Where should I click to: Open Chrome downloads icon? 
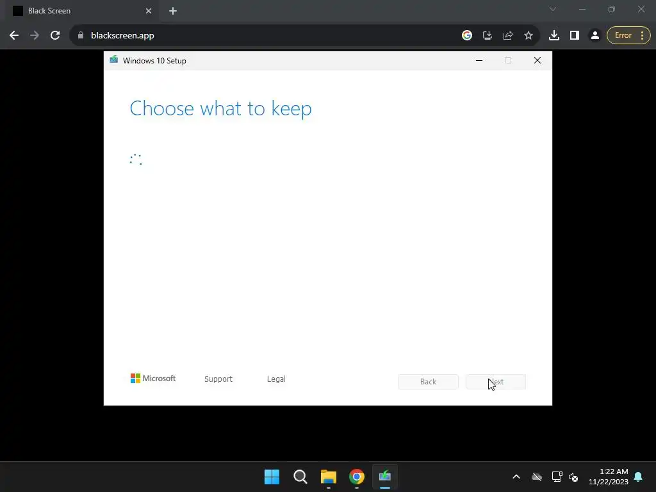[x=554, y=36]
